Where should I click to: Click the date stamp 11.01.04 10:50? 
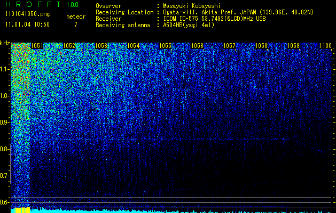[x=27, y=24]
